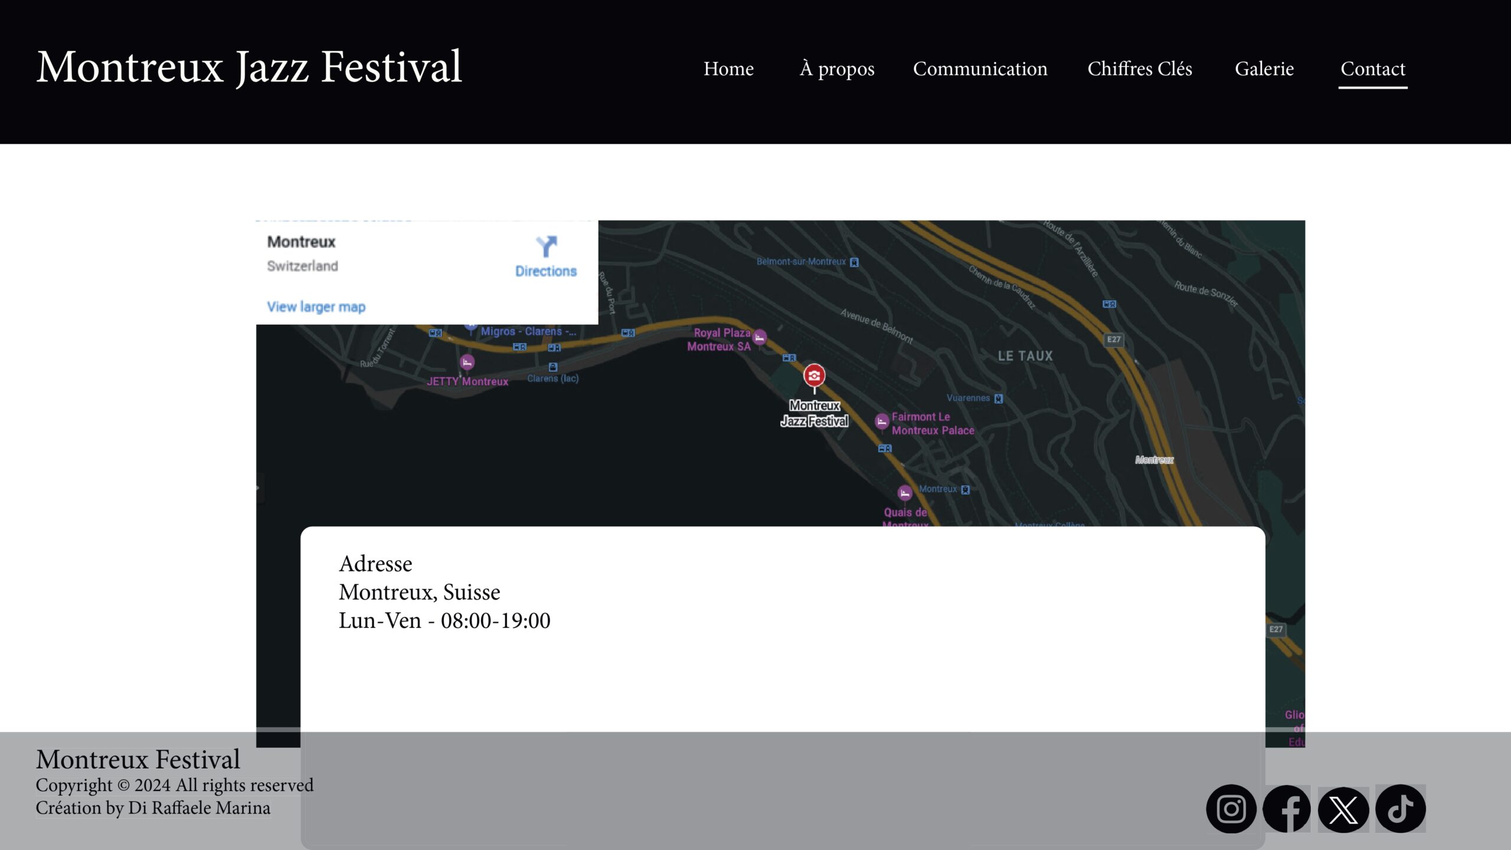Image resolution: width=1511 pixels, height=850 pixels.
Task: Click the red Montreux Jazz Festival map pin
Action: (814, 375)
